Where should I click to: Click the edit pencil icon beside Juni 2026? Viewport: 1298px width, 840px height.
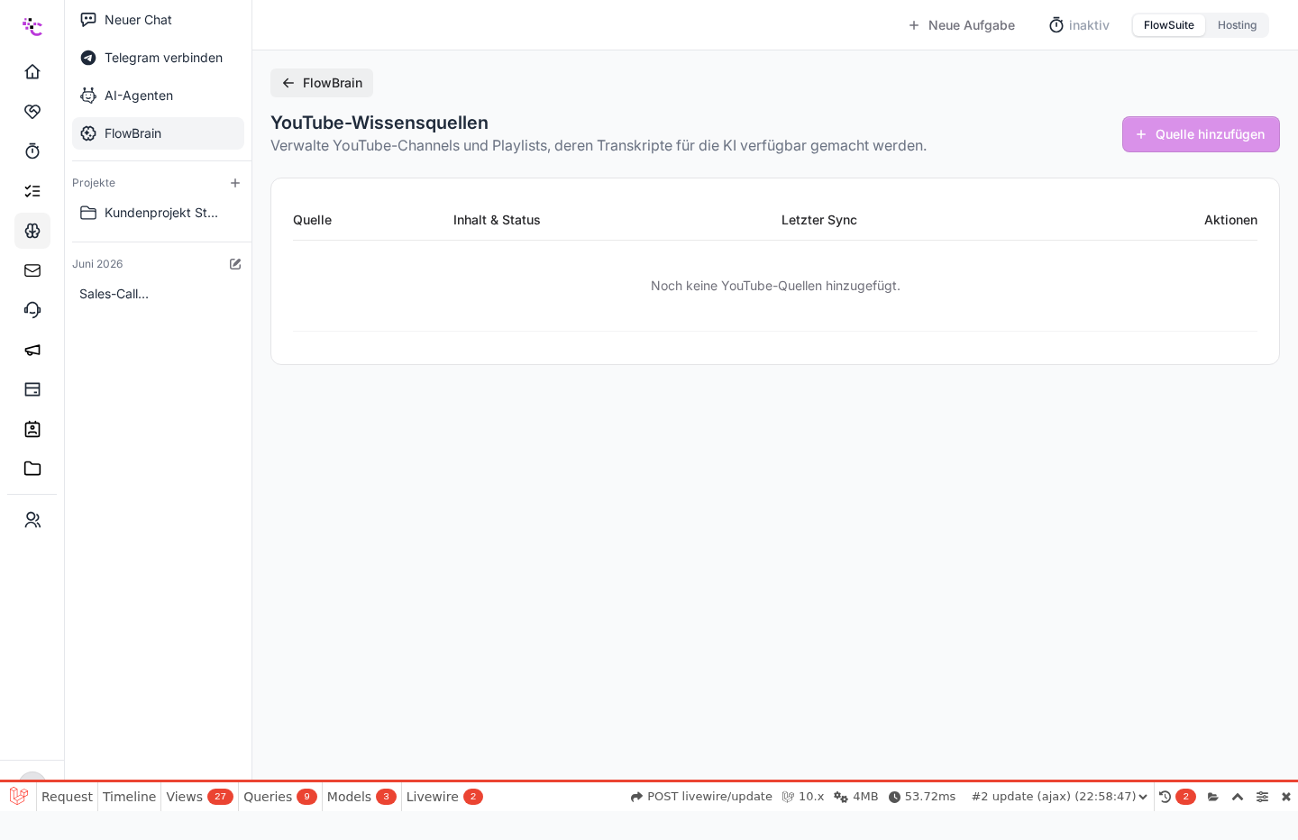tap(235, 264)
